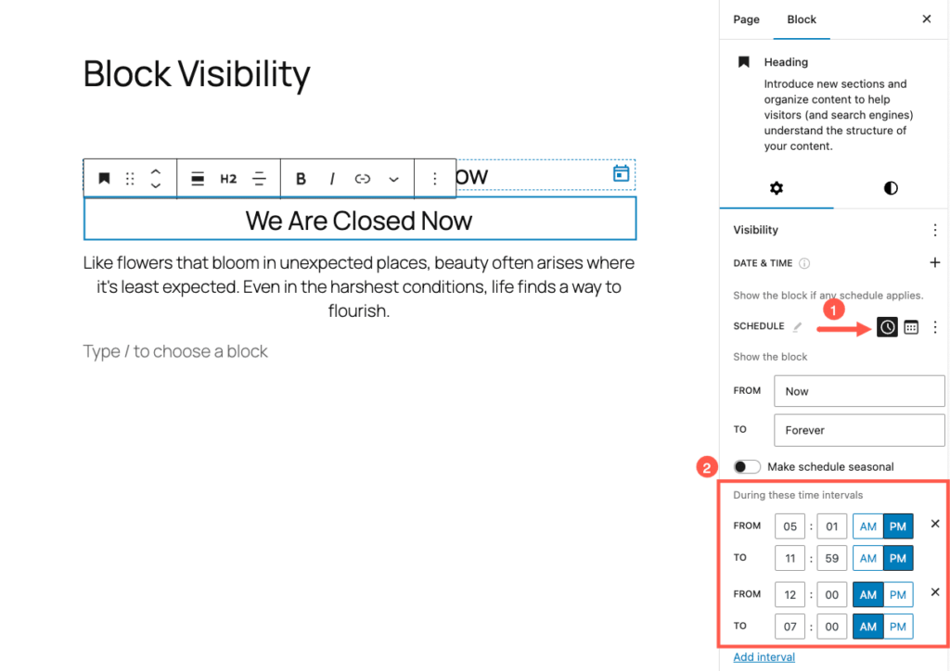Change heading level H2 button
This screenshot has width=950, height=671.
pos(228,179)
